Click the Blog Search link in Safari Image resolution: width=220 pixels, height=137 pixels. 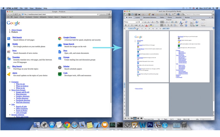tap(17, 66)
